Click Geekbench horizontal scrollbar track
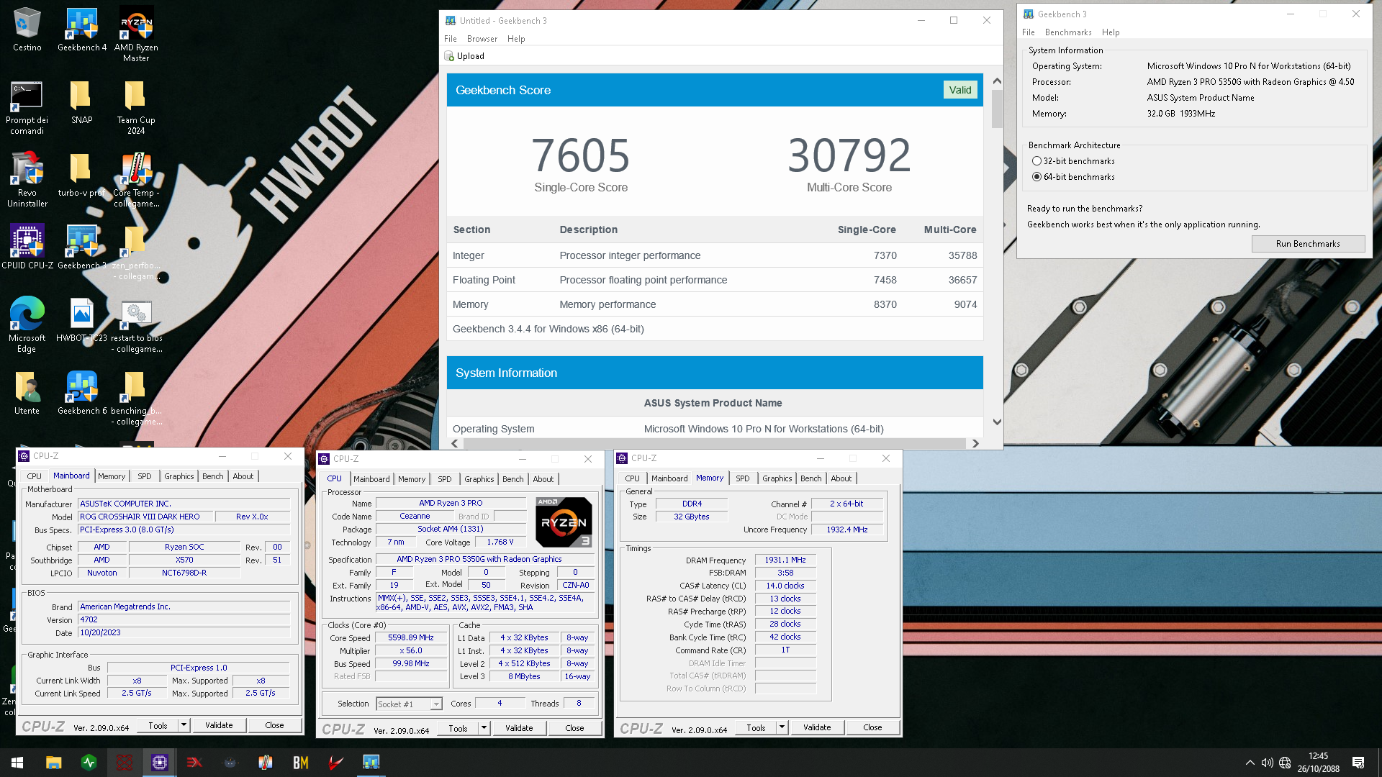Image resolution: width=1382 pixels, height=777 pixels. click(715, 444)
